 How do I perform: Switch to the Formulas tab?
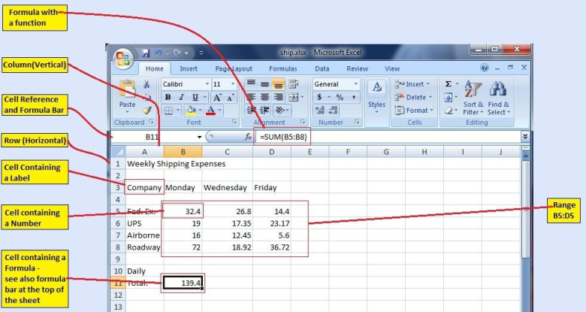point(283,69)
